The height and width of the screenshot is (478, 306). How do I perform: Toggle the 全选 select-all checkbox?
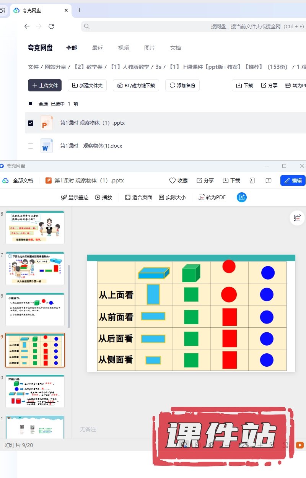coord(31,104)
